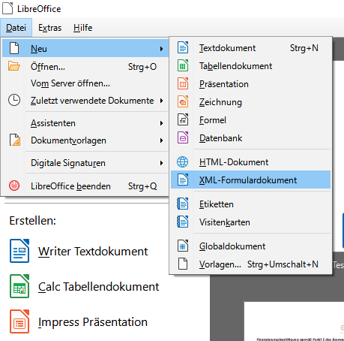Click the purple Datenbank icon
The height and width of the screenshot is (341, 344).
[183, 137]
